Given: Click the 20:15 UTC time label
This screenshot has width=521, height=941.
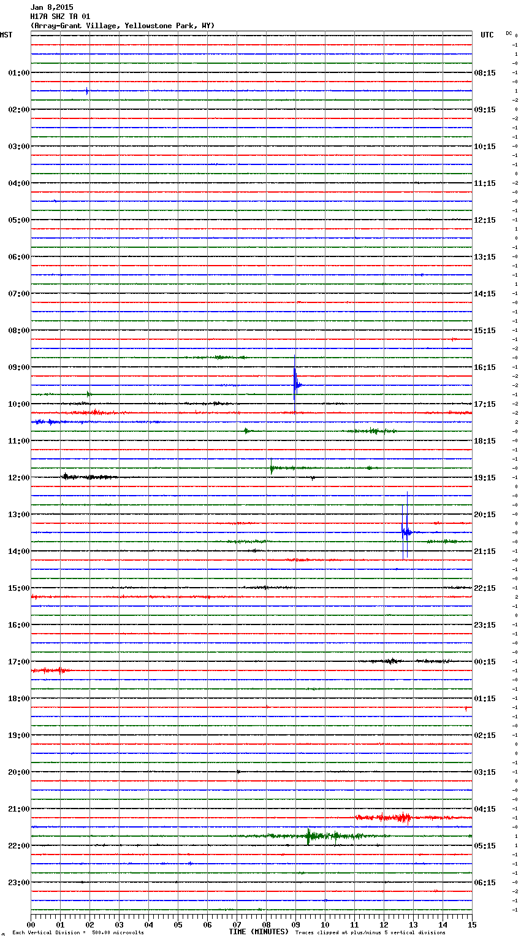Looking at the screenshot, I should 485,515.
